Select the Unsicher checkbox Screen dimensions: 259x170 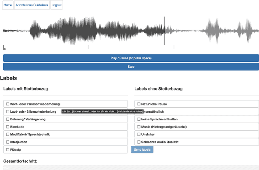[139, 134]
